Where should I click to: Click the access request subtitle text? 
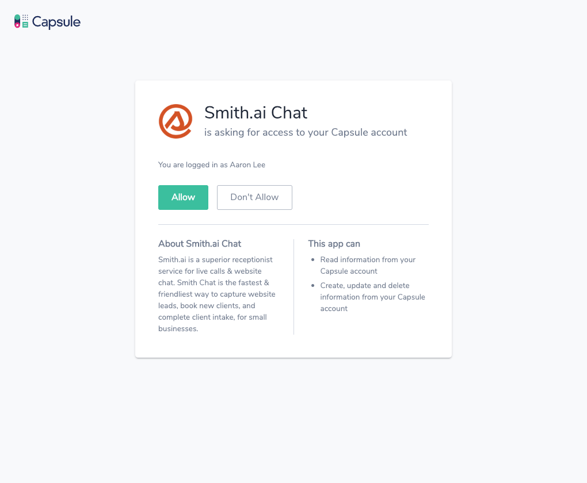tap(305, 132)
